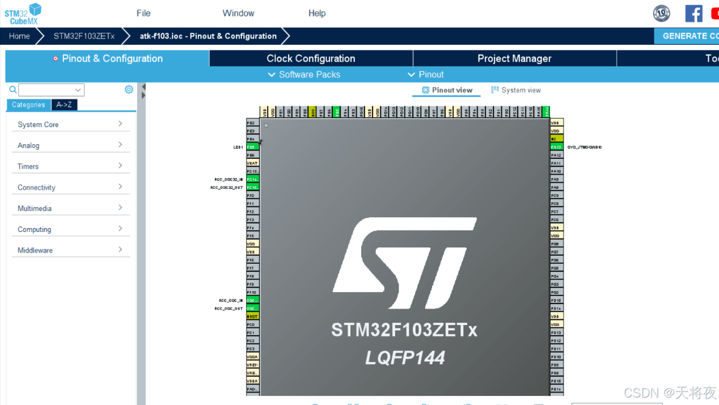Click the green RCC_OSC_OUT pin

point(252,309)
